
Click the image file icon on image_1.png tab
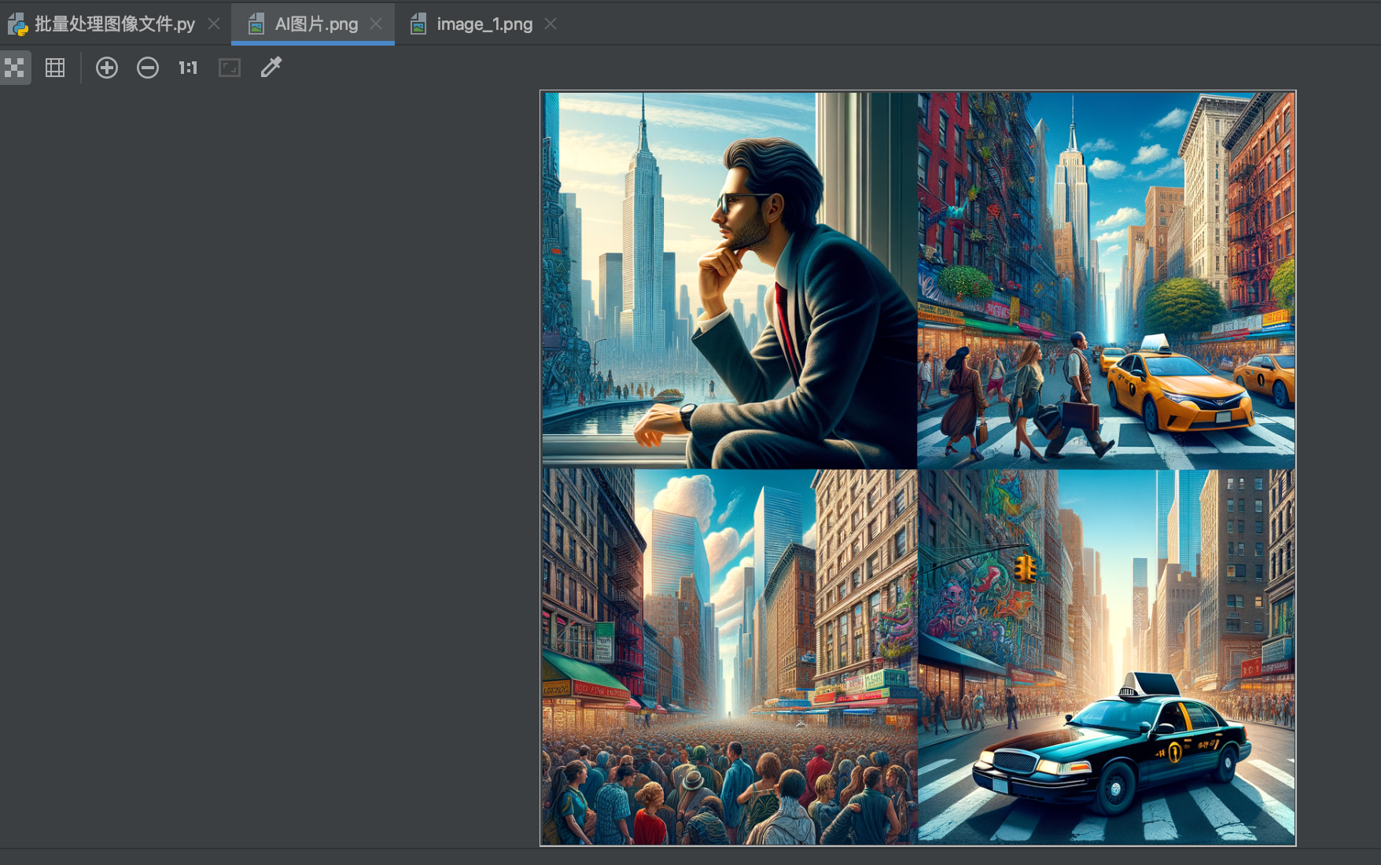tap(418, 24)
